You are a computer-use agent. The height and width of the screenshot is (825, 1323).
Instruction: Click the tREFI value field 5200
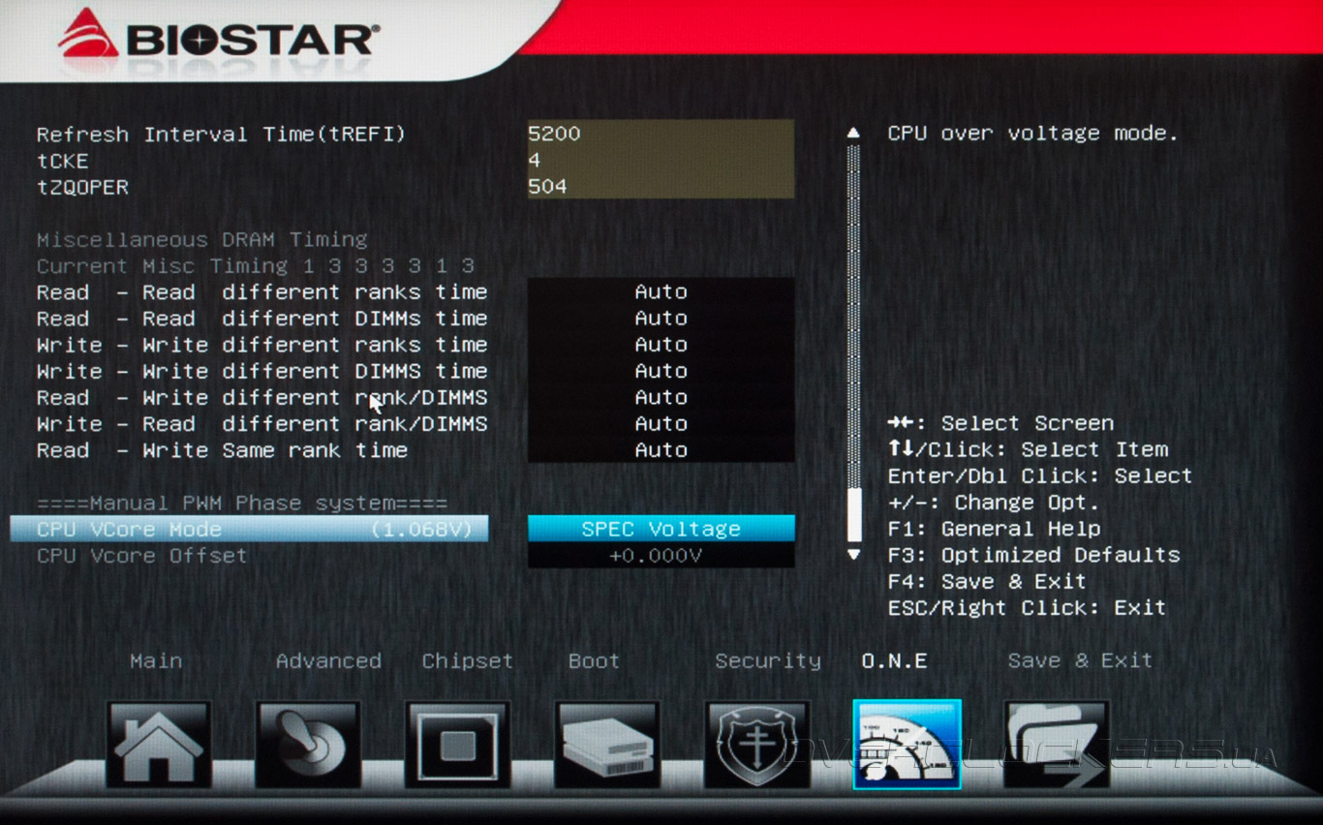coord(661,134)
